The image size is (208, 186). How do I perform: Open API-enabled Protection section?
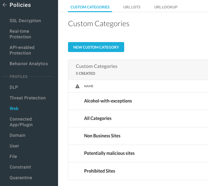[22, 50]
